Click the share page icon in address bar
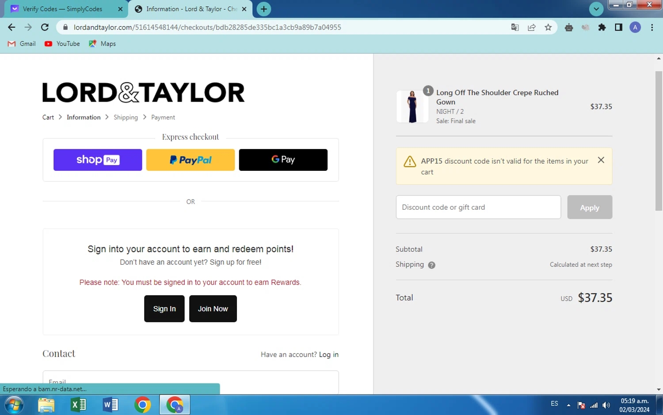The height and width of the screenshot is (415, 663). click(x=532, y=27)
